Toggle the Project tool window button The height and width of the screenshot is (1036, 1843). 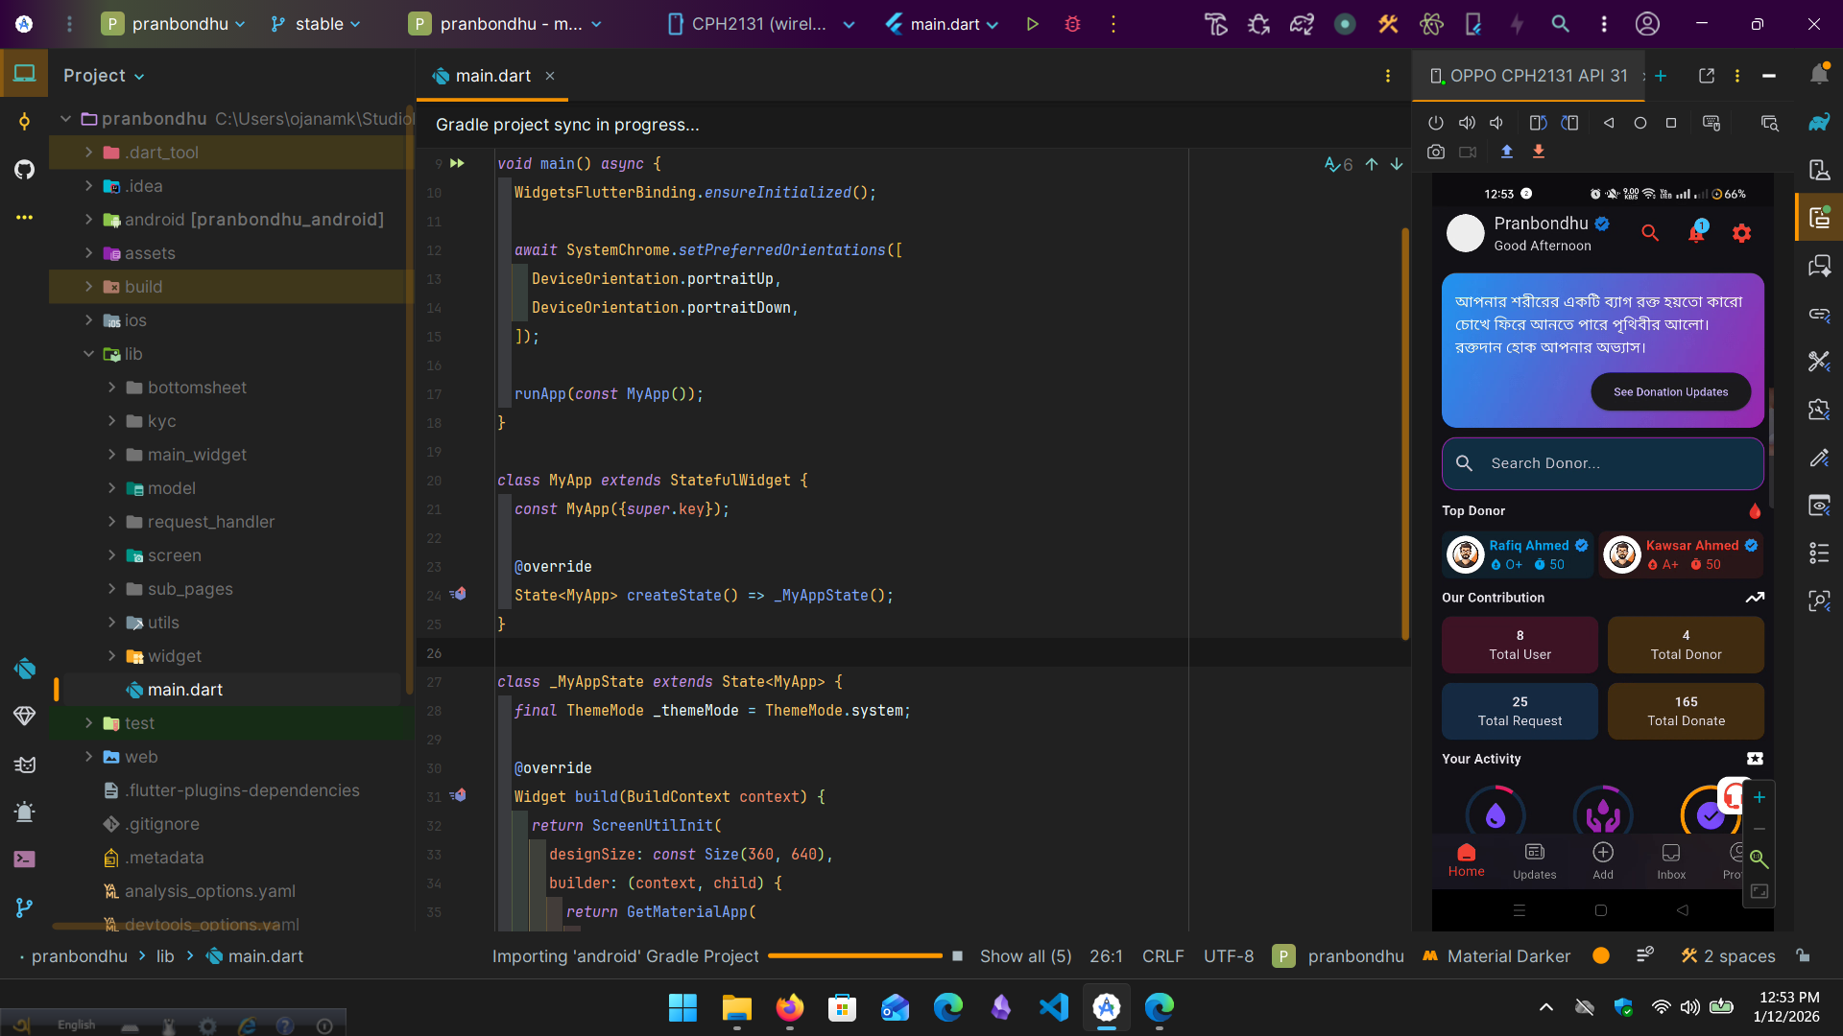click(x=24, y=74)
